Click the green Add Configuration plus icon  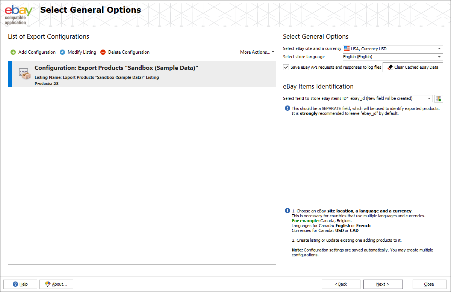click(x=13, y=52)
